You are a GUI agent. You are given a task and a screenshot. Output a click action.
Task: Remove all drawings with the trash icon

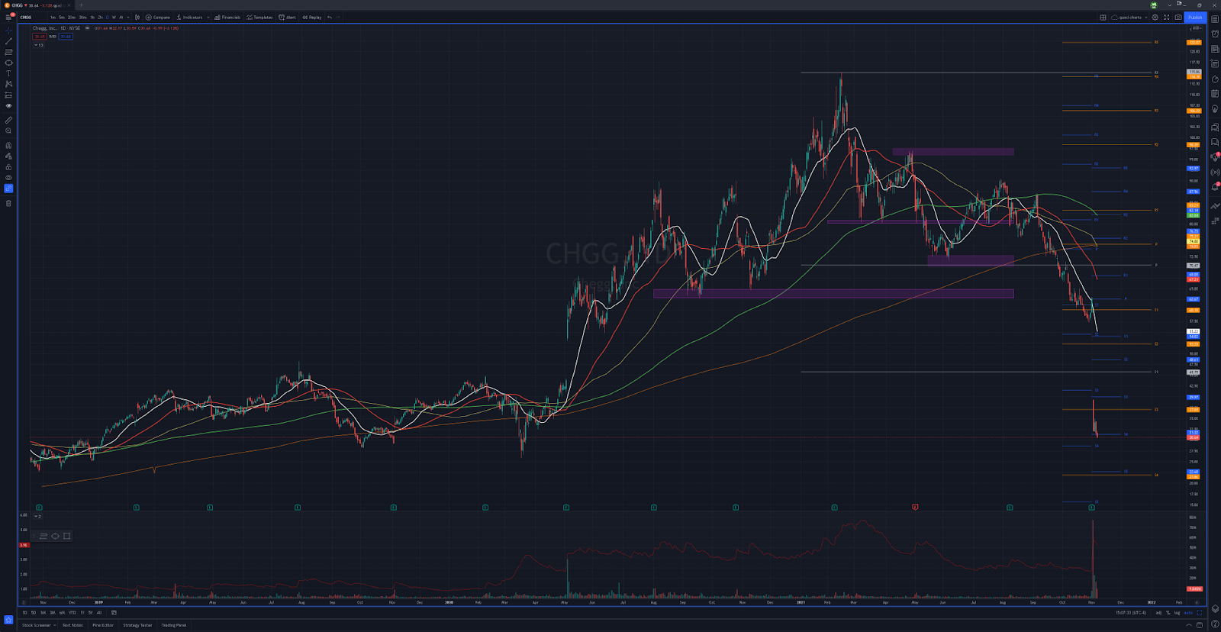[8, 203]
